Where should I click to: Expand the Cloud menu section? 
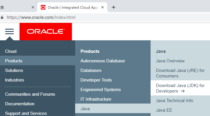[11, 51]
